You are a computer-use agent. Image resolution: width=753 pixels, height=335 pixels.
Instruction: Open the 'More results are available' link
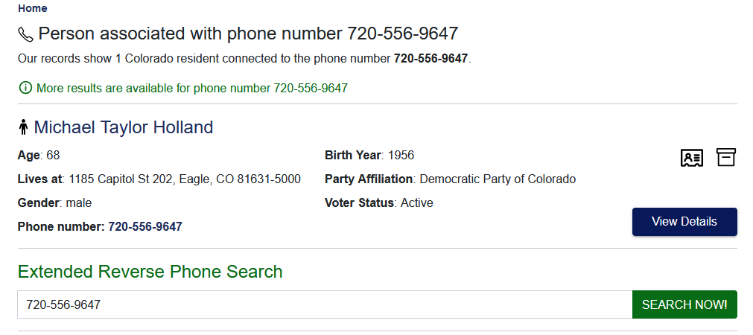pyautogui.click(x=191, y=88)
